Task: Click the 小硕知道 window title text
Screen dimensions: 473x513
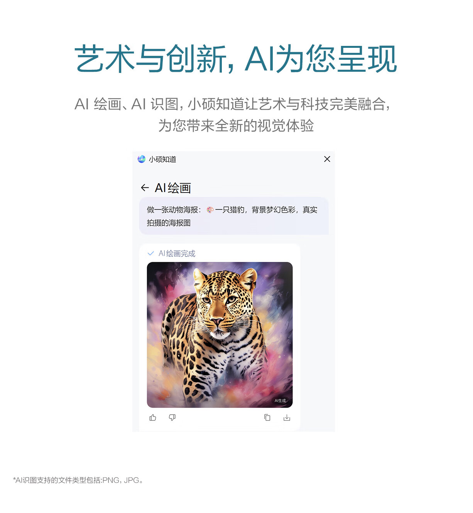Action: pos(162,159)
